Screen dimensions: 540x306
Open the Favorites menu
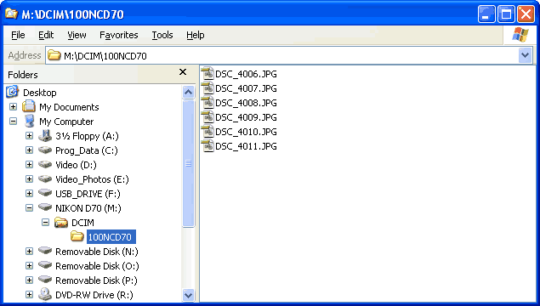pyautogui.click(x=118, y=35)
